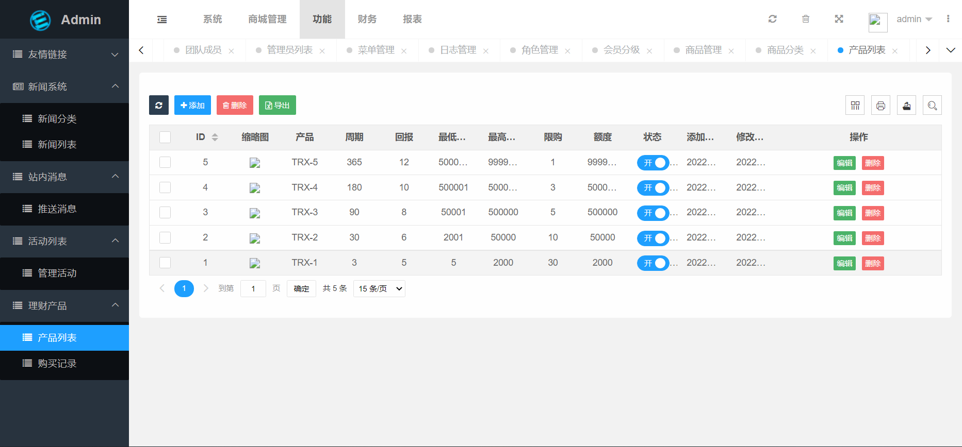Open 管理活动 in the sidebar
962x447 pixels.
(x=64, y=273)
